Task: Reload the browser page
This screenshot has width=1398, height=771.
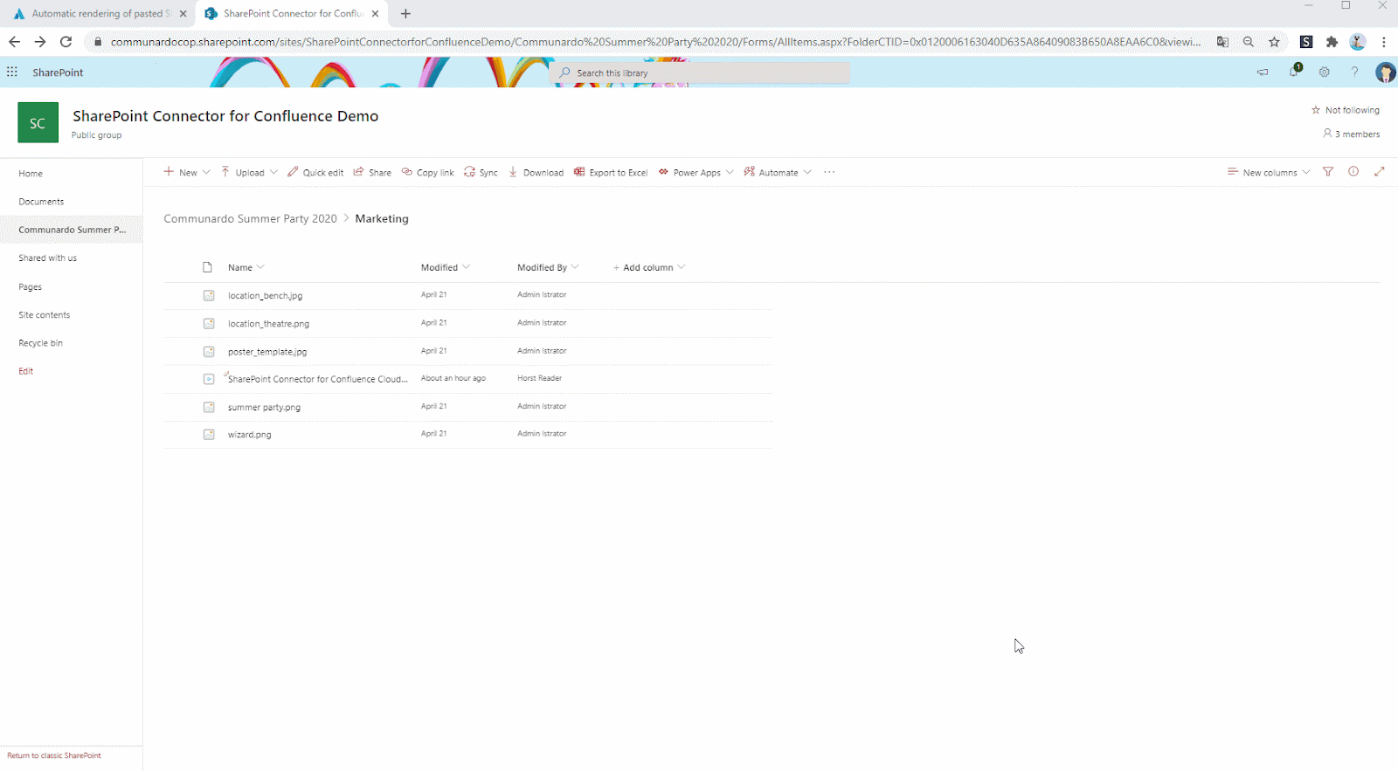Action: tap(66, 41)
